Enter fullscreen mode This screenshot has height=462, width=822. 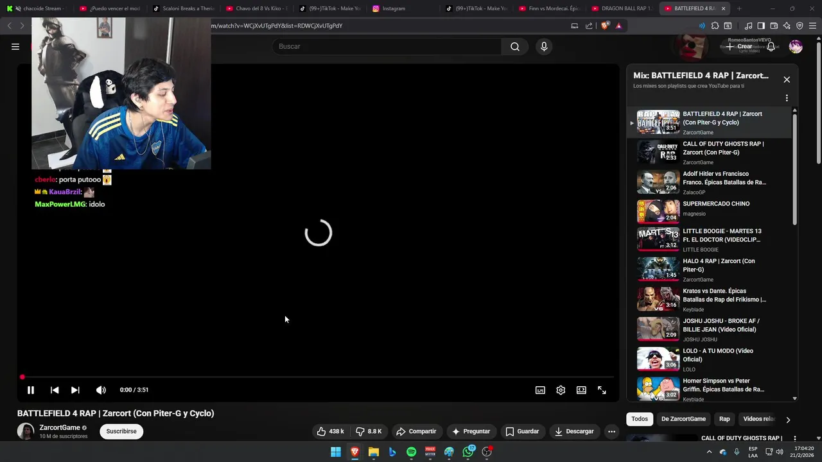(602, 389)
